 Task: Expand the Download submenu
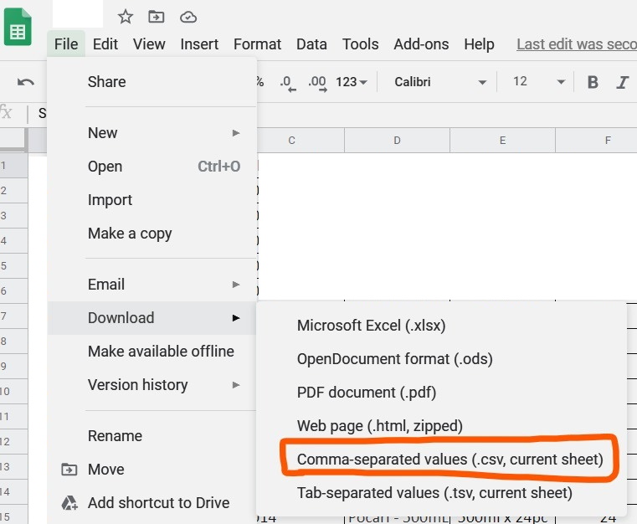[152, 317]
